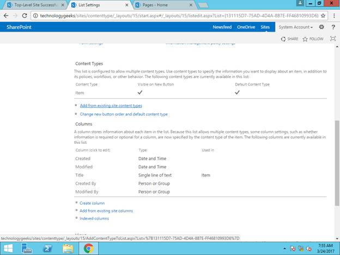The height and width of the screenshot is (255, 340).
Task: Click the SHARE icon button
Action: pyautogui.click(x=289, y=39)
